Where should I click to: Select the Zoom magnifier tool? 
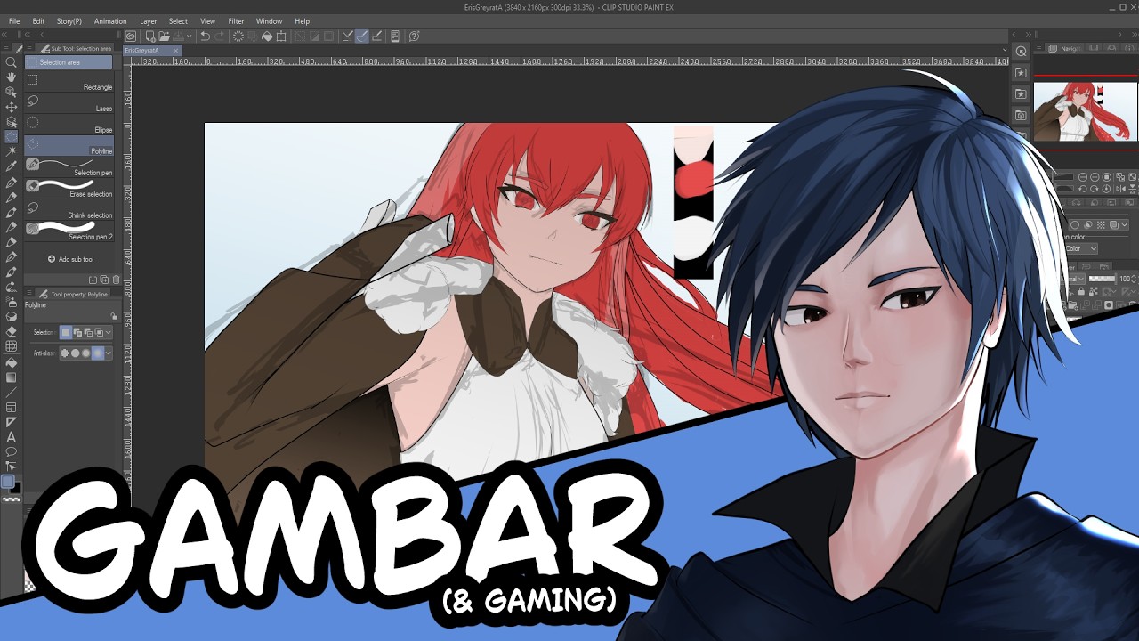[x=11, y=62]
